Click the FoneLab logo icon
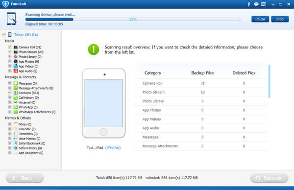The image size is (294, 190). [5, 4]
